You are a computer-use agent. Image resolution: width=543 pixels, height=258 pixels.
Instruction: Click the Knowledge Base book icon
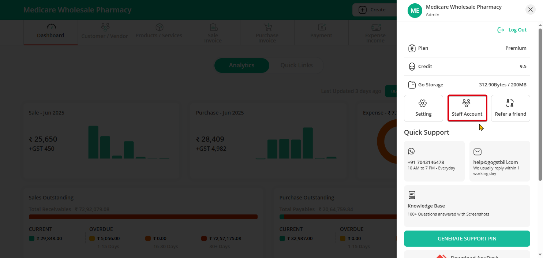(x=412, y=195)
